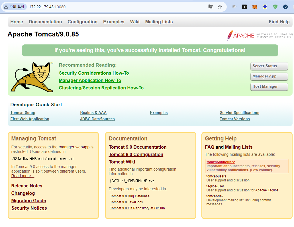This screenshot has height=227, width=294.
Task: Open the Realms & AAA link
Action: tap(93, 113)
